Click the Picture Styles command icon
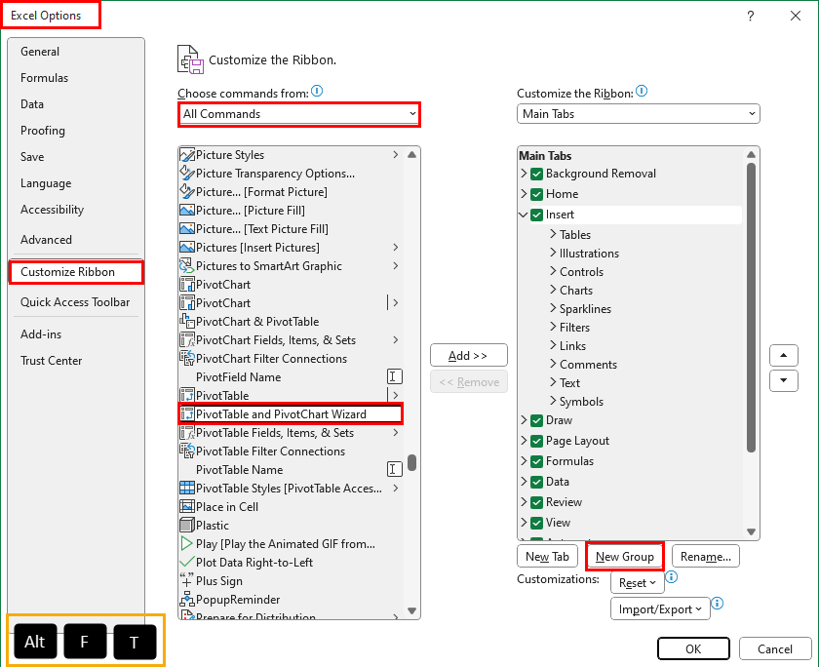This screenshot has height=667, width=819. point(187,155)
